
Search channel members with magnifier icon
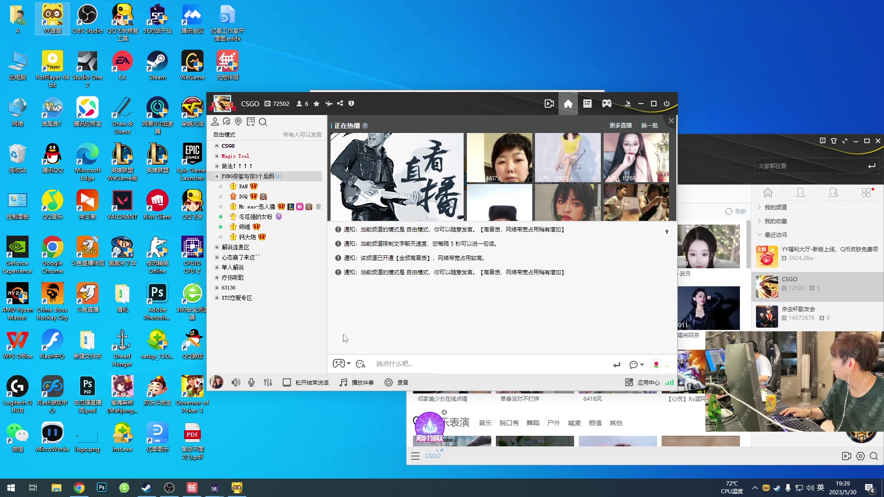tap(263, 122)
